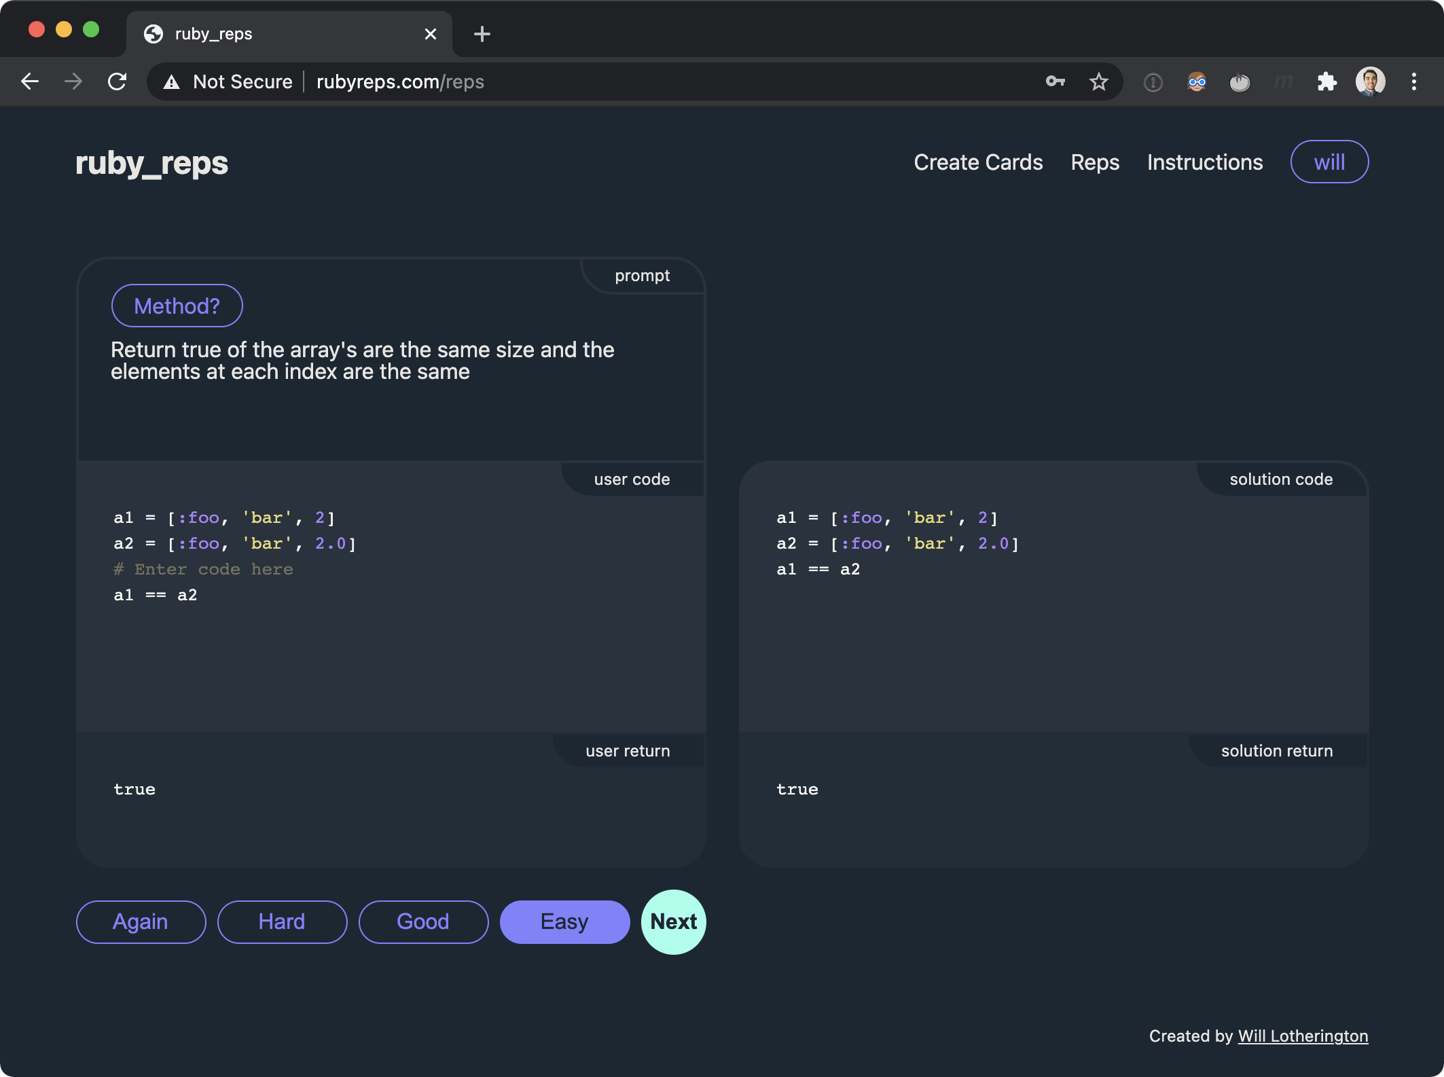Screen dimensions: 1444x1077
Task: Click the browser forward arrow
Action: pyautogui.click(x=73, y=82)
